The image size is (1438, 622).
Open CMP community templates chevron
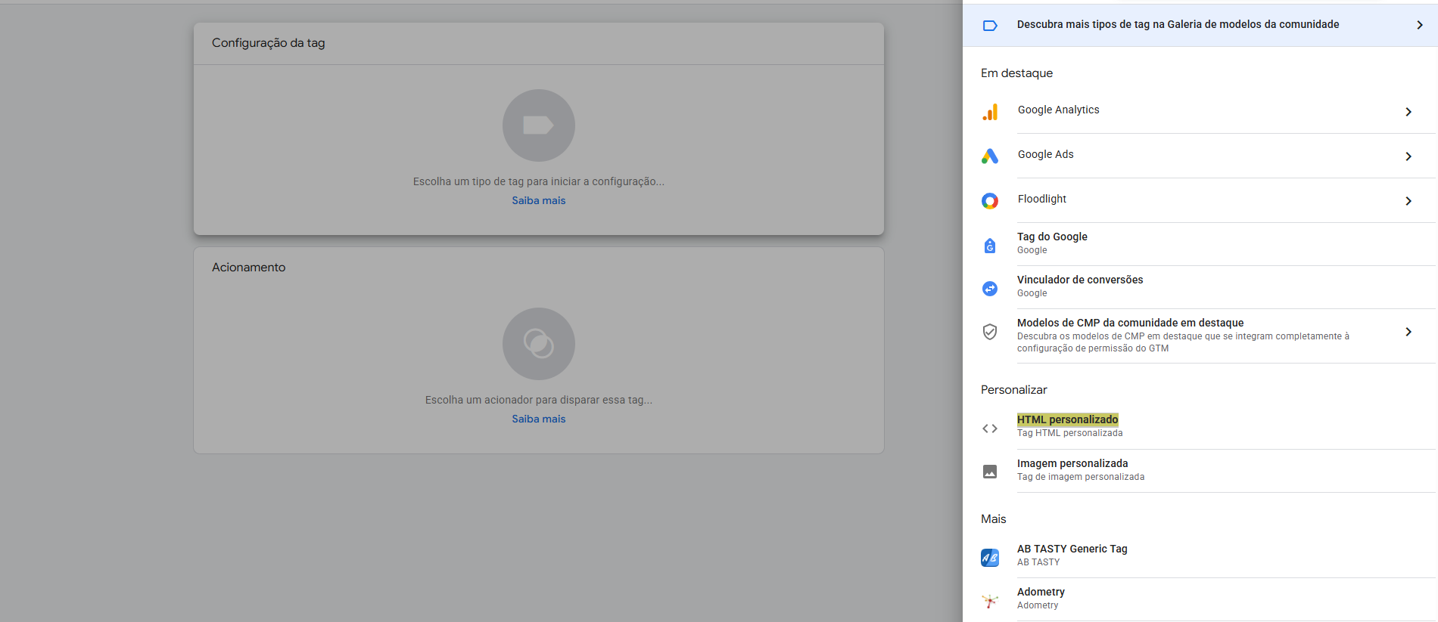tap(1408, 332)
